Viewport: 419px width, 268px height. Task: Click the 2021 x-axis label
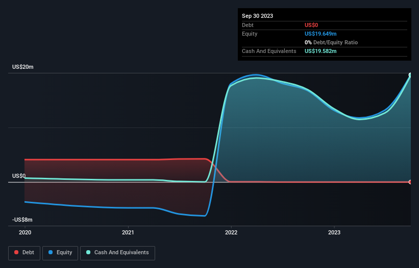point(128,232)
